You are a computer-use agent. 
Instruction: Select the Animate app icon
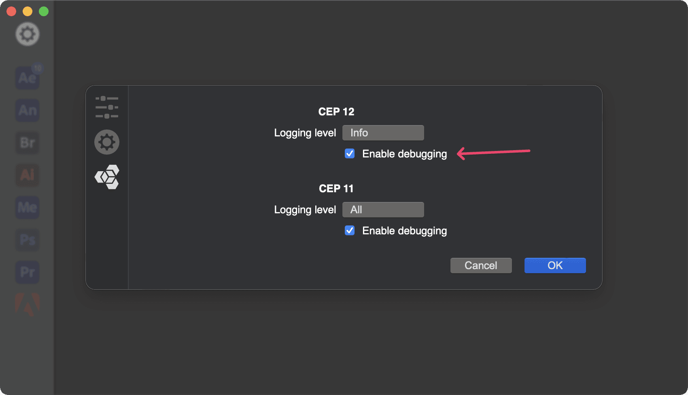tap(28, 110)
